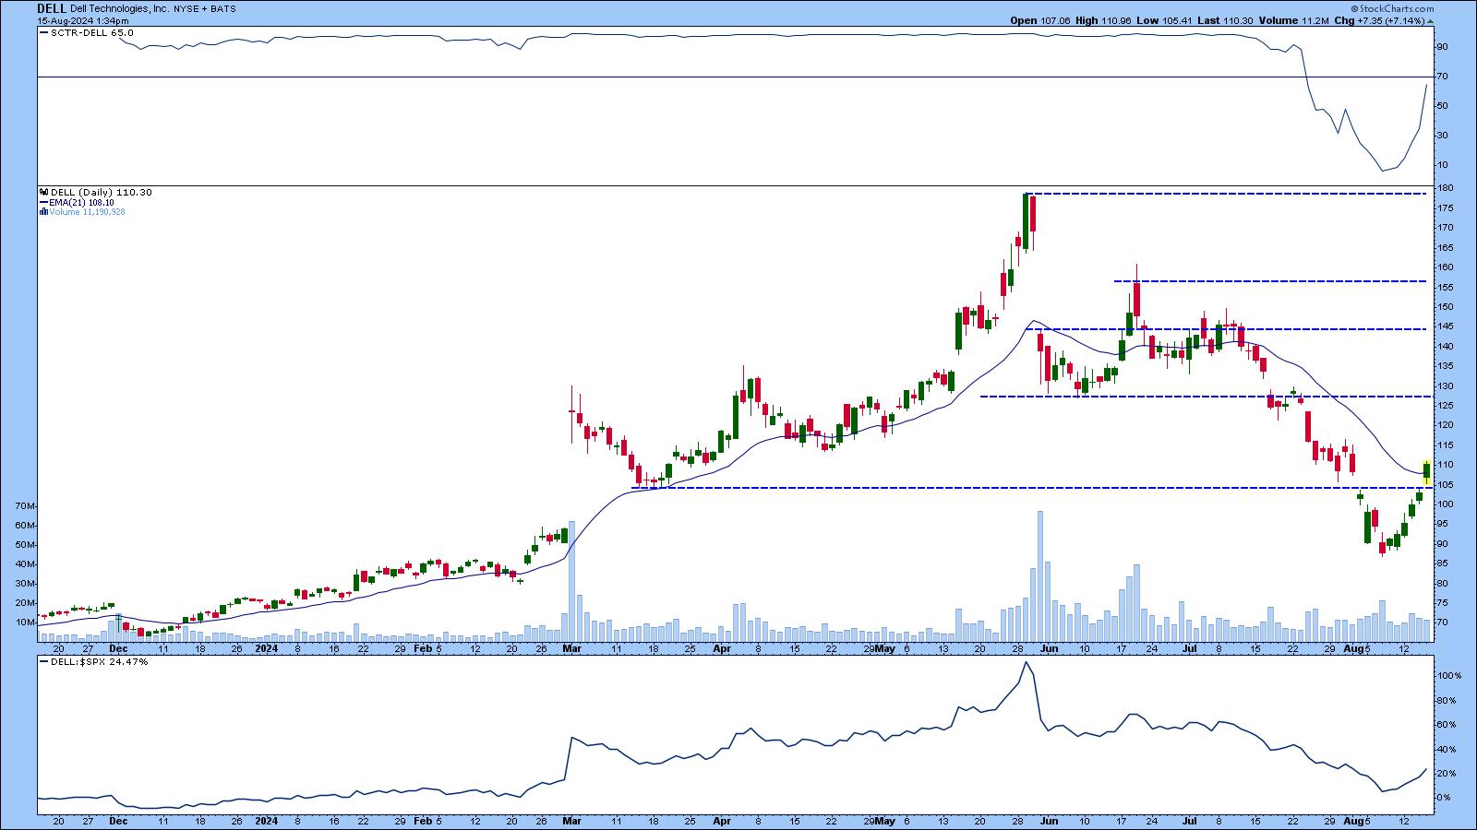The image size is (1477, 830).
Task: Click the volume bars icon in legend
Action: coord(43,212)
